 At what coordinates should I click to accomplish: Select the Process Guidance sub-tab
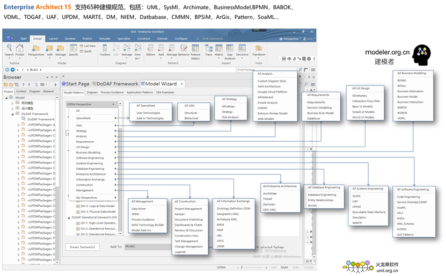click(112, 92)
